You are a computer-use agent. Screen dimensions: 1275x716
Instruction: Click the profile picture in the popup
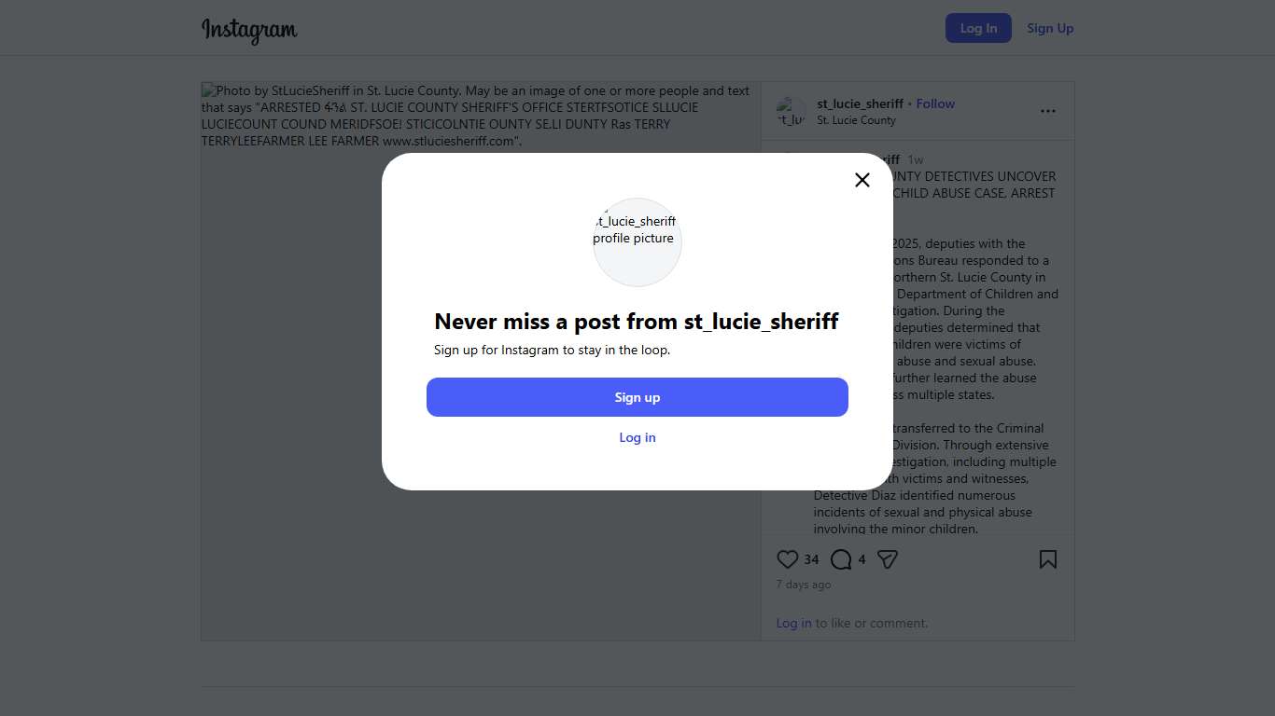[x=637, y=241]
